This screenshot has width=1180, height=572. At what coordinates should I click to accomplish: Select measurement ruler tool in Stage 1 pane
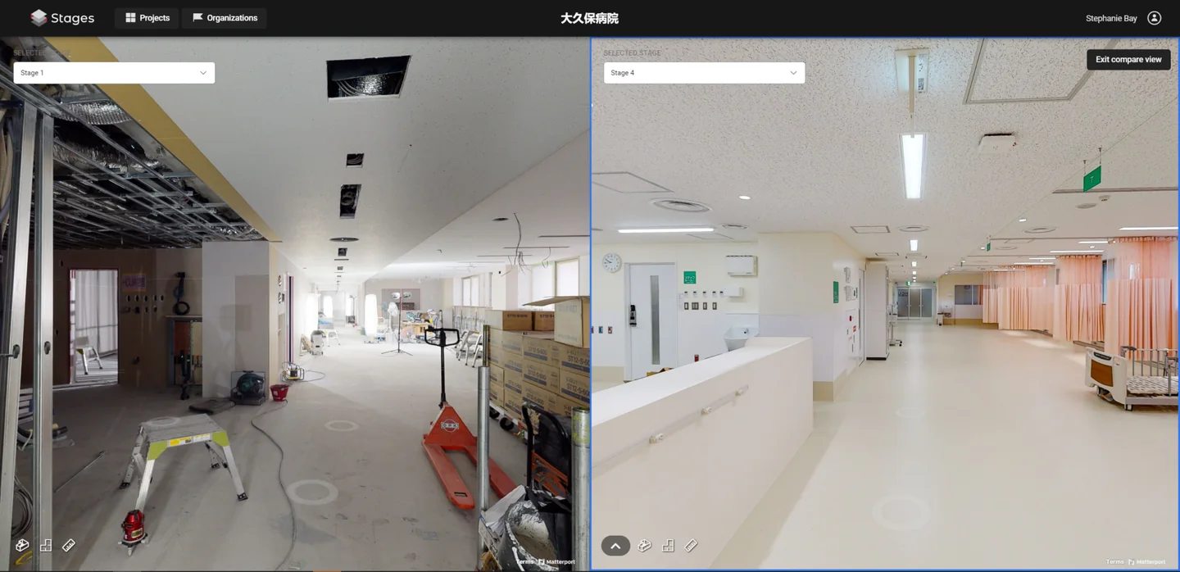69,545
